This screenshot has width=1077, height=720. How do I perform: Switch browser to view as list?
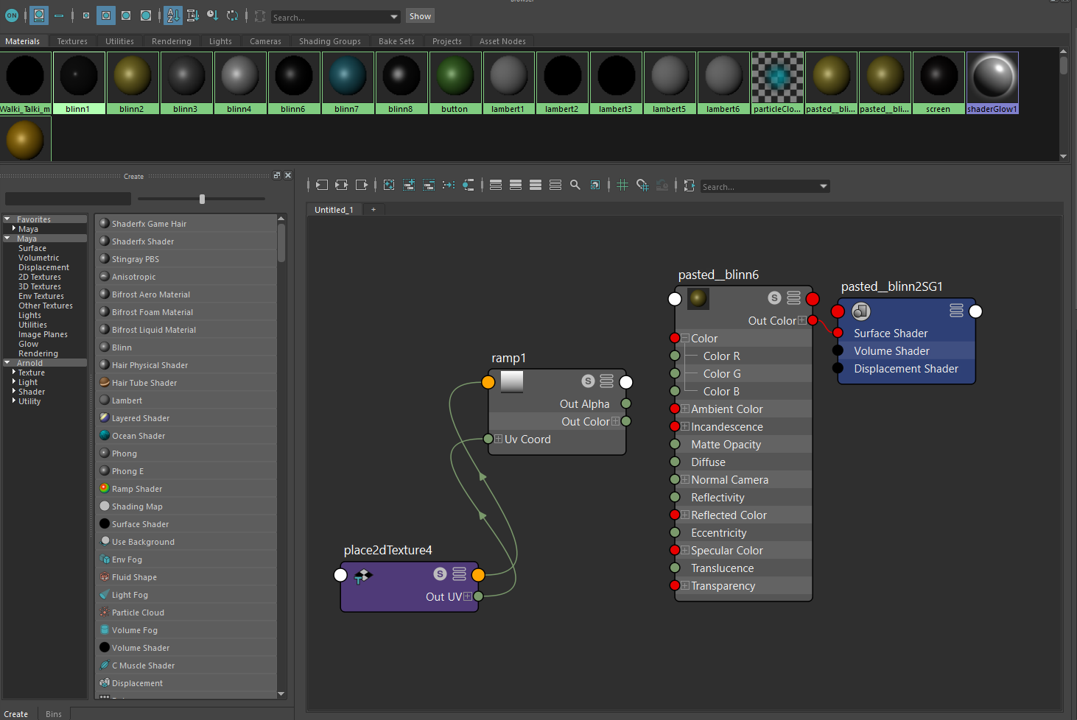59,15
